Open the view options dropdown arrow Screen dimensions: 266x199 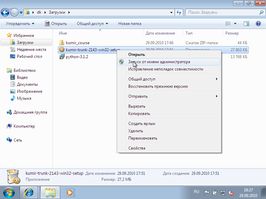(235, 24)
